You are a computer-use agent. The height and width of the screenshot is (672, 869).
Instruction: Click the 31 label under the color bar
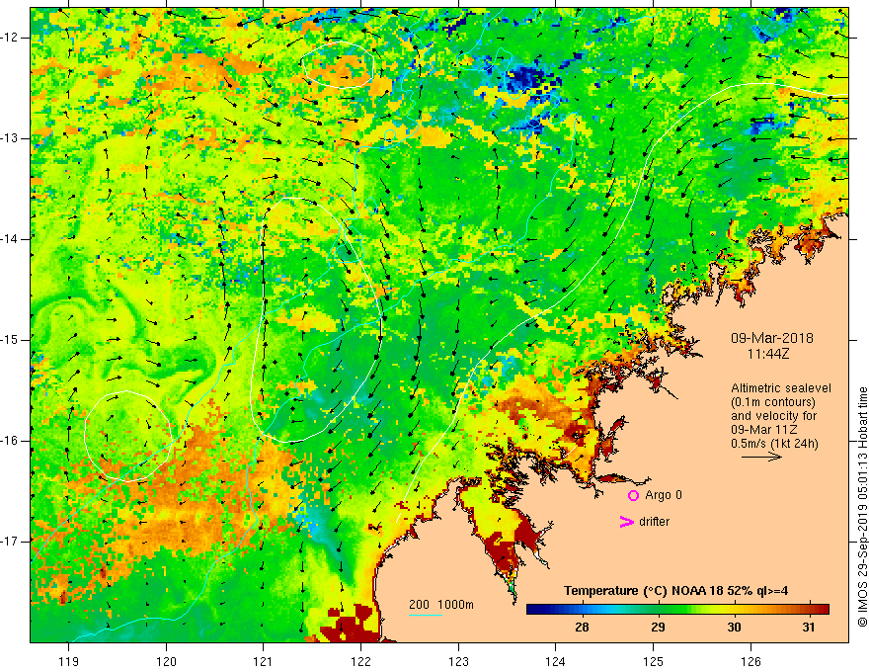[x=809, y=628]
